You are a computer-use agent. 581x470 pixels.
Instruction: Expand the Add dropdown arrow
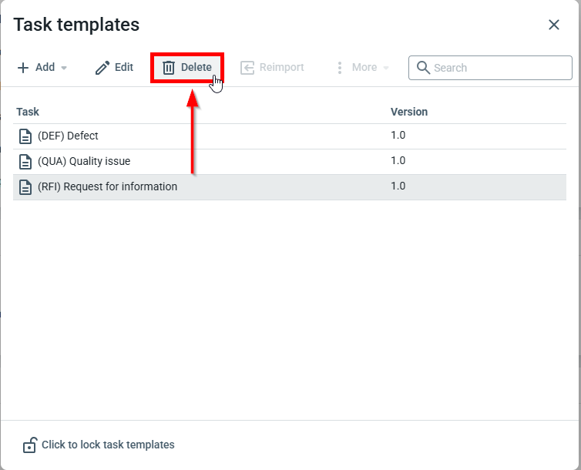(x=64, y=68)
